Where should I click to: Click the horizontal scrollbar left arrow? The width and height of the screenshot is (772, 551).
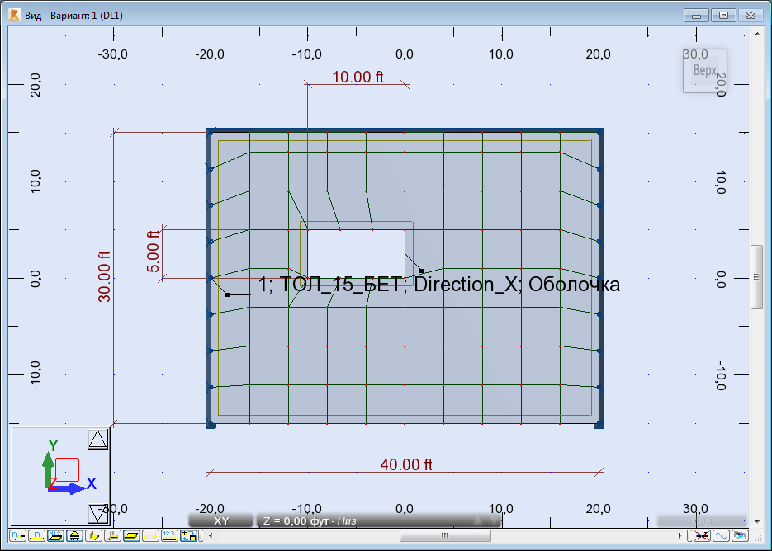pos(211,535)
